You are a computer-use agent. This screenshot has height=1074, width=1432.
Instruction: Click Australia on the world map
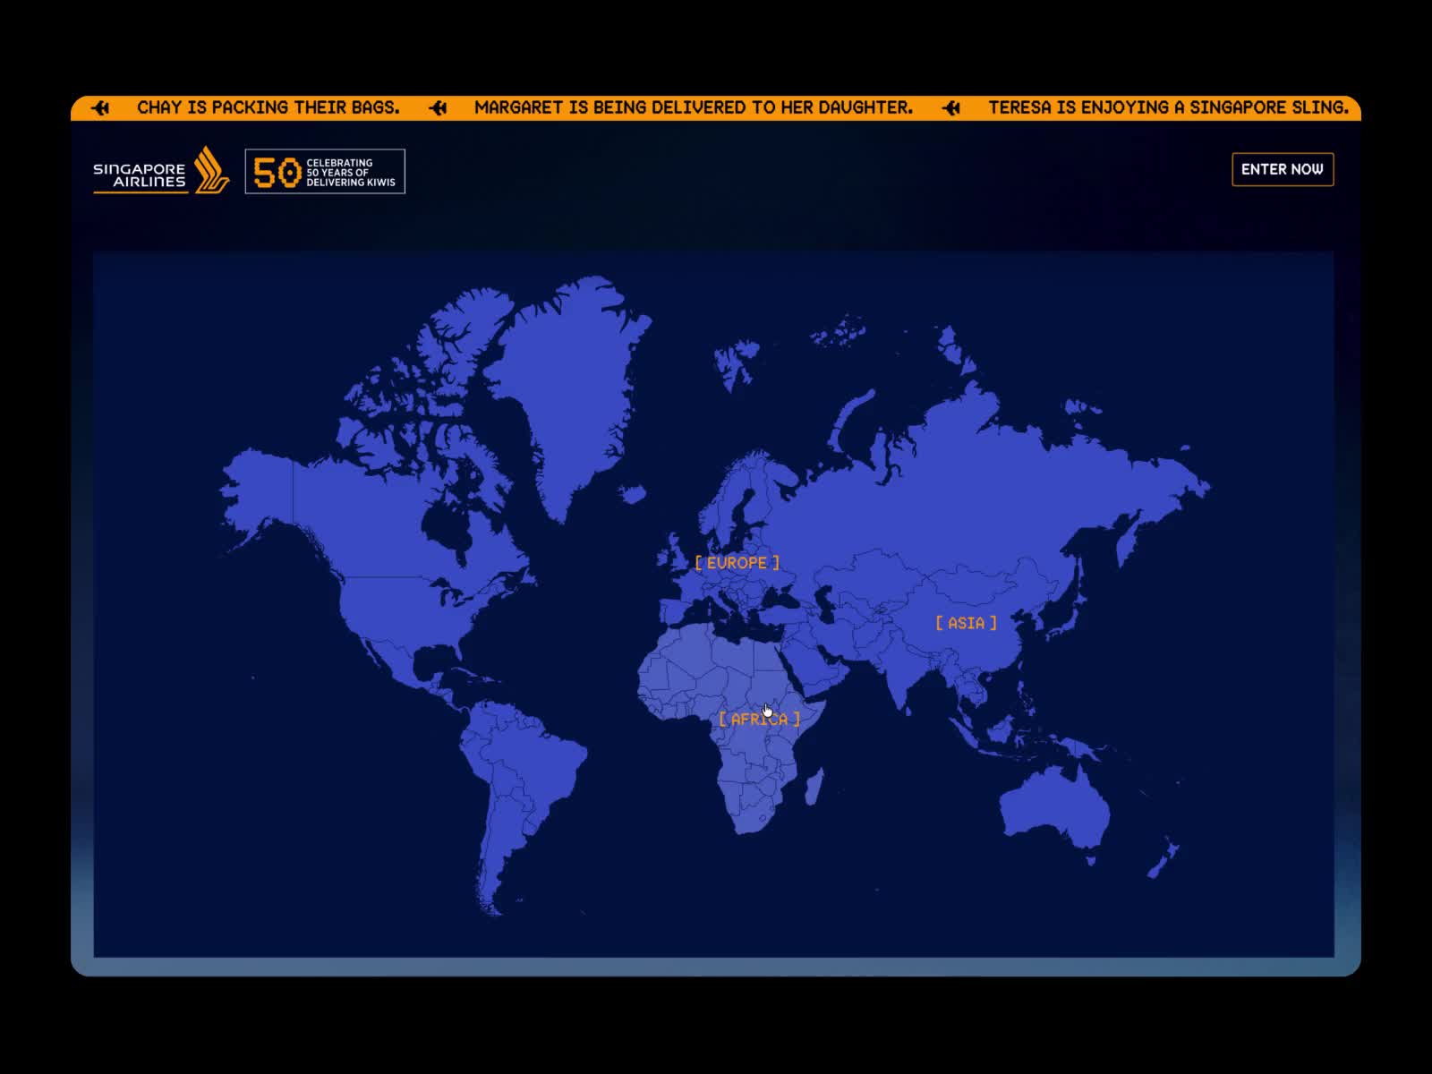point(1056,810)
